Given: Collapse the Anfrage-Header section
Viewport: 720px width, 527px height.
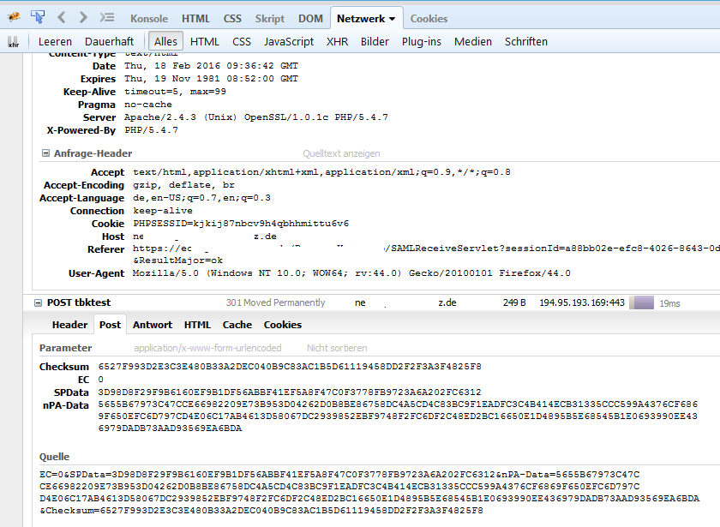Looking at the screenshot, I should click(x=45, y=153).
